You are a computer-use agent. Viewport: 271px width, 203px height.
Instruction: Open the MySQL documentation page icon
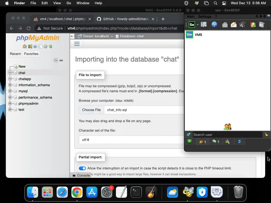(x=40, y=46)
